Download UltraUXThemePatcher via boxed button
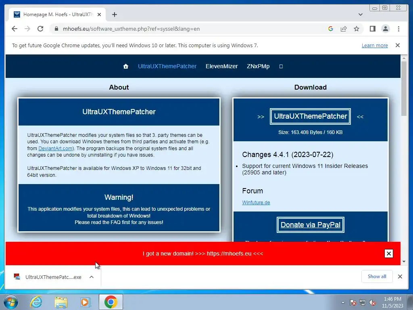413x310 pixels. 310,116
